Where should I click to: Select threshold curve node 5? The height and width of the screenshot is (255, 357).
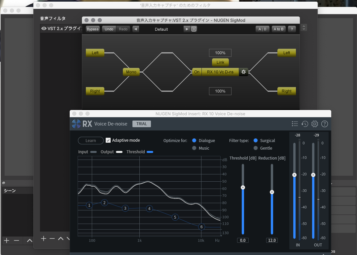tap(175, 217)
